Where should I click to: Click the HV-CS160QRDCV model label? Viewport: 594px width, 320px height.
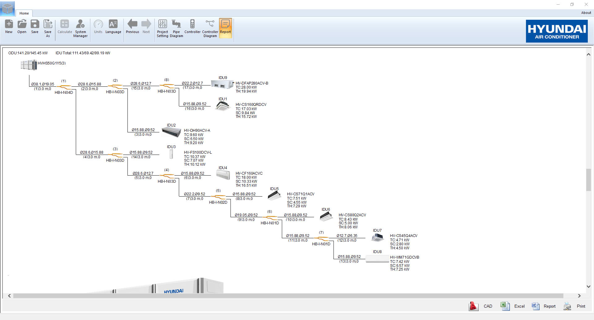[251, 105]
